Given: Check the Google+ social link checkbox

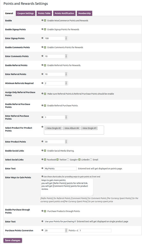Looking at the screenshot, I should pyautogui.click(x=68, y=159).
